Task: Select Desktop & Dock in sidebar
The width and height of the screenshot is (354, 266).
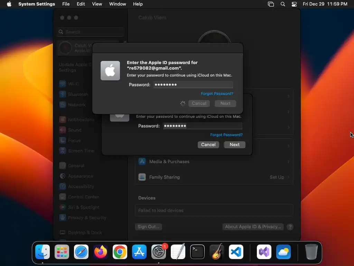Action: pyautogui.click(x=81, y=232)
